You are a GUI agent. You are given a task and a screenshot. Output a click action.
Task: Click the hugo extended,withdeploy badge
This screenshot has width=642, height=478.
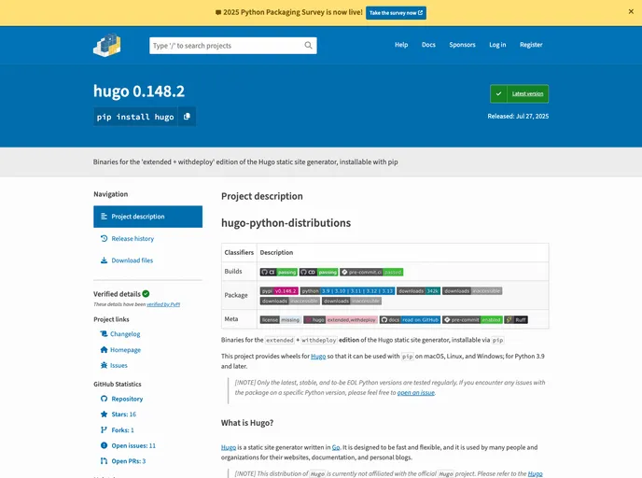point(341,320)
